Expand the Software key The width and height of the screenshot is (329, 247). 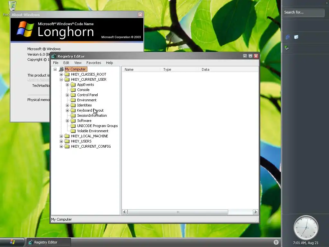[67, 121]
